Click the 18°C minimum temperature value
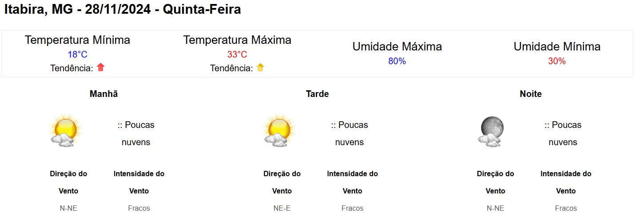 (77, 54)
